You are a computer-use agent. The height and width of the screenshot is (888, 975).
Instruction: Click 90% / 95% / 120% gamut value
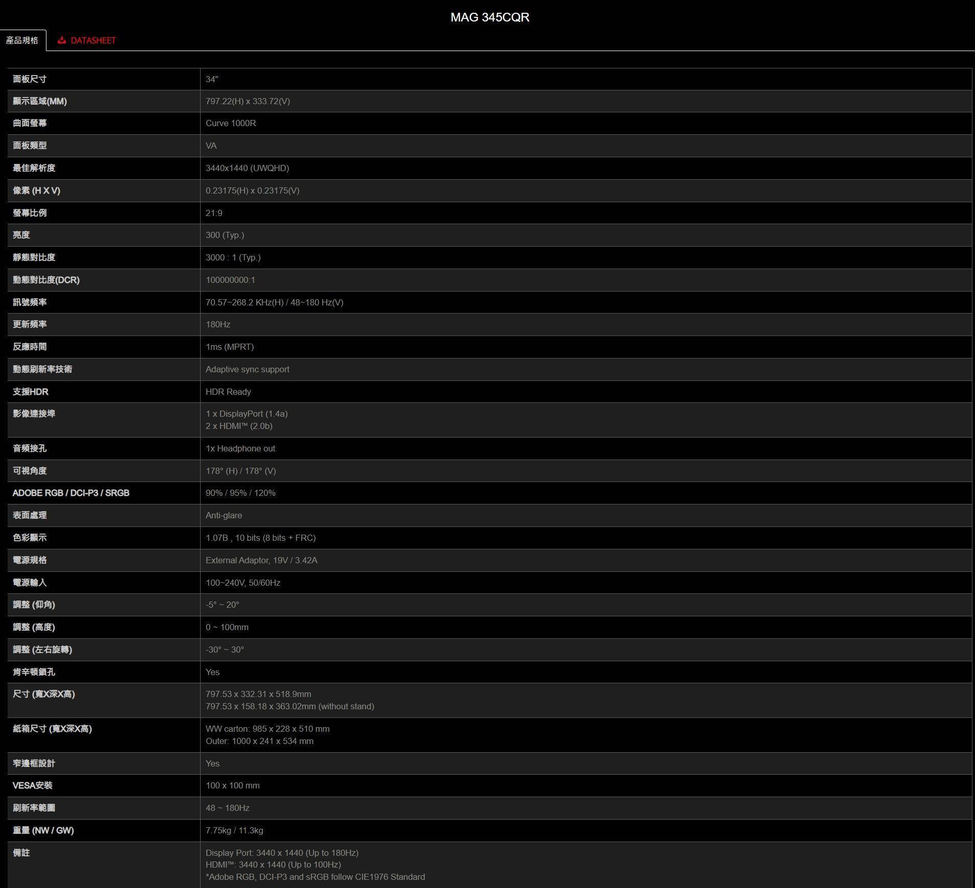pos(240,493)
